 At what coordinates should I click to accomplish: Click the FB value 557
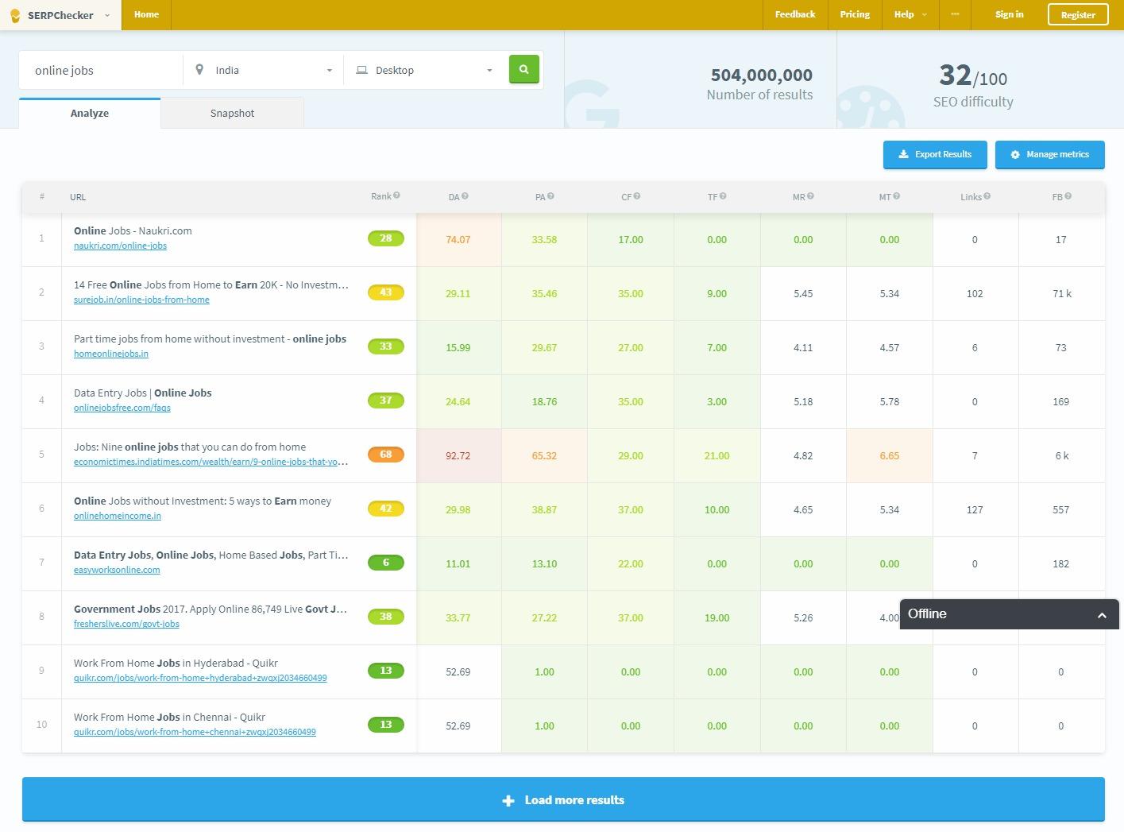1061,510
